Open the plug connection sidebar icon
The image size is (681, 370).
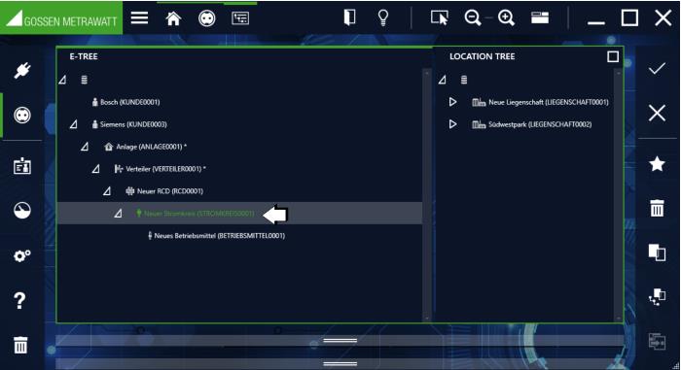pyautogui.click(x=21, y=70)
